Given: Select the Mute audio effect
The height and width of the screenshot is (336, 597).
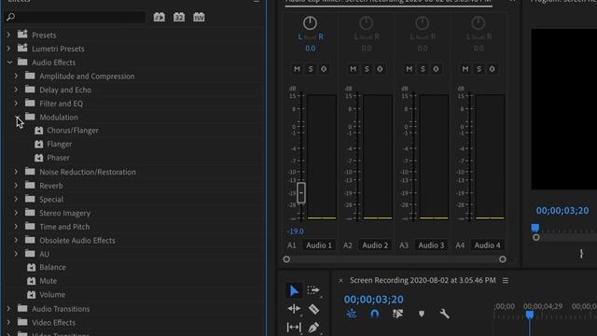Looking at the screenshot, I should click(x=48, y=281).
